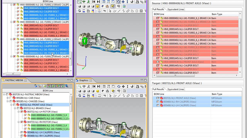Open Equivalent Lines tab in Source panel

click(176, 9)
